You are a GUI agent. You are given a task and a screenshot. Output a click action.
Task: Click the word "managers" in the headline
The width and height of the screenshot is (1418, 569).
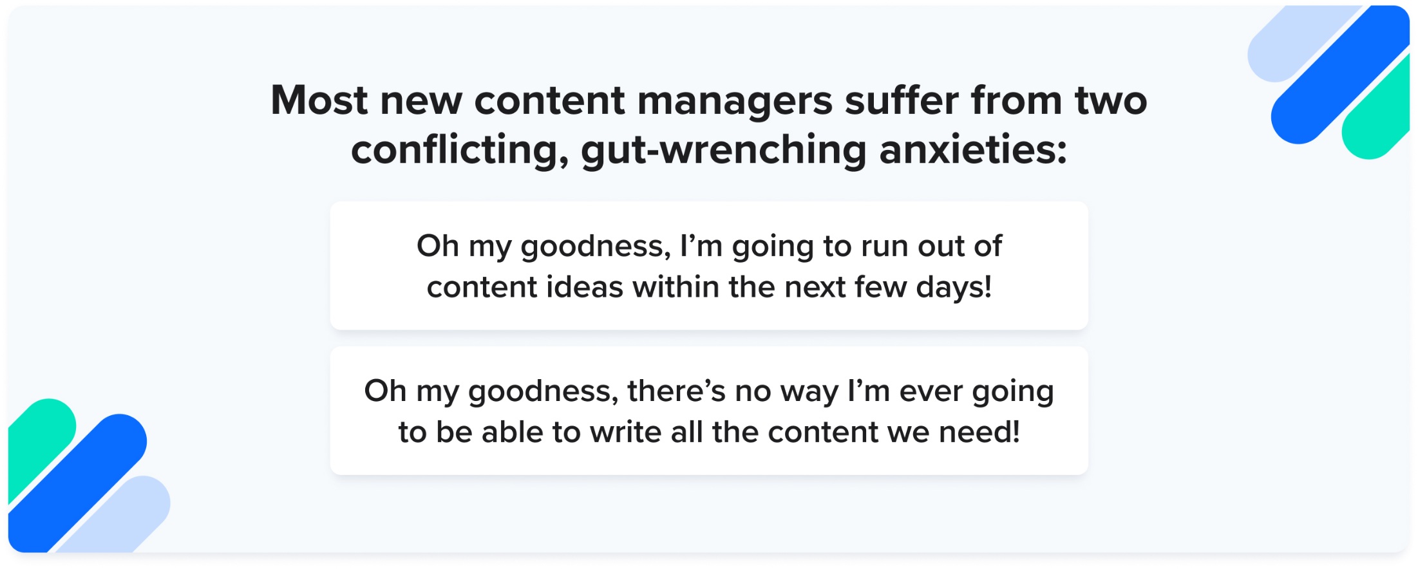[x=734, y=100]
